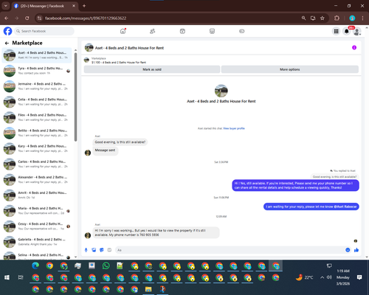
Task: Open WhatsApp from the taskbar
Action: pyautogui.click(x=106, y=265)
